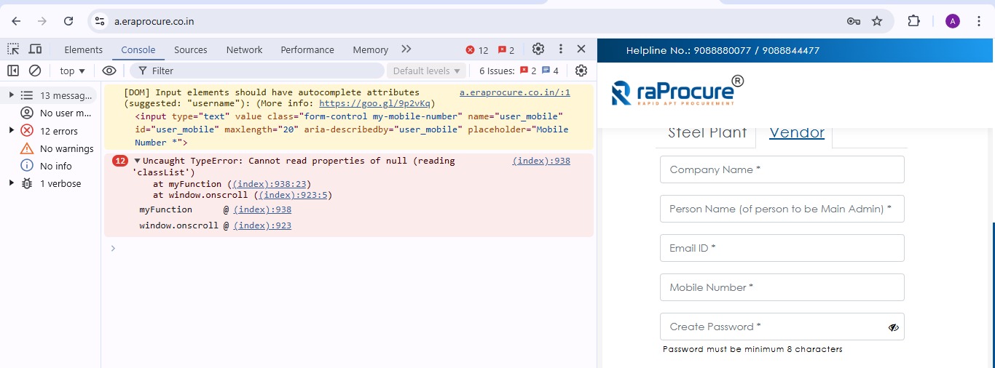Expand the 12 errors tree item
The image size is (995, 368).
[11, 131]
